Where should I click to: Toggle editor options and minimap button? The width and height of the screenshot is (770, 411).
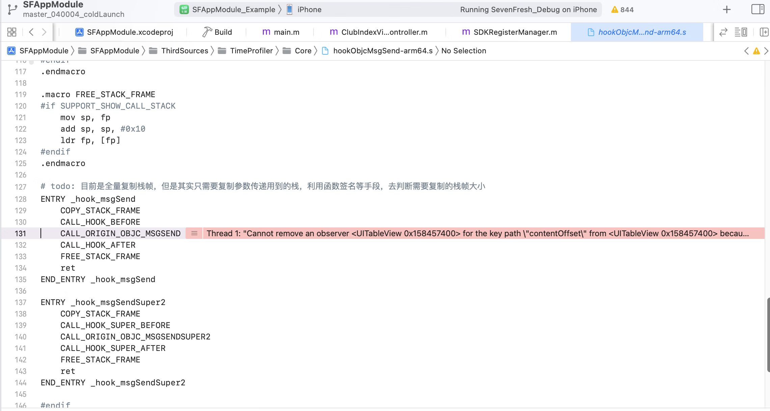(x=741, y=32)
